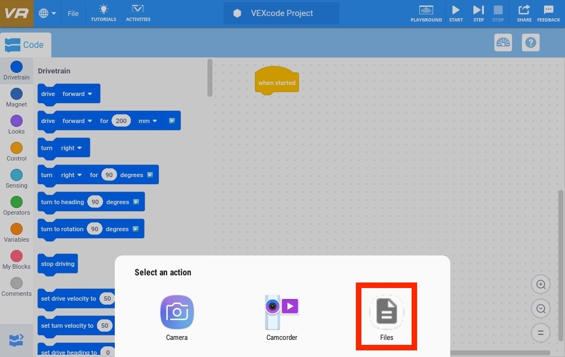Screen dimensions: 565x357
Task: Share the project
Action: [x=524, y=14]
